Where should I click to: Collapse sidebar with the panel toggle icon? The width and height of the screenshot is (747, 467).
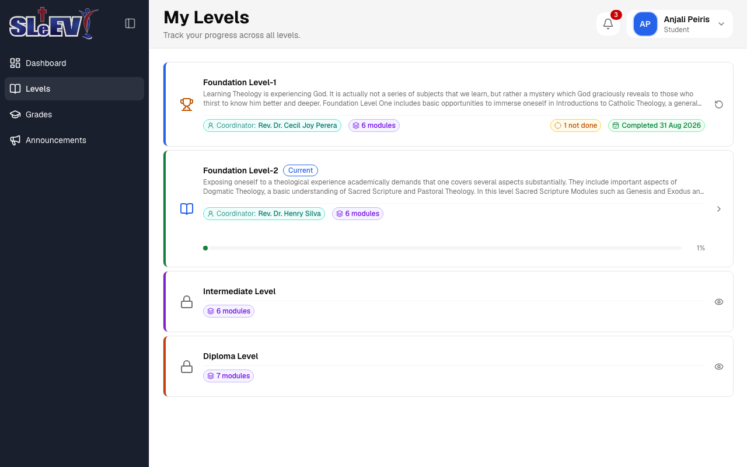coord(130,23)
